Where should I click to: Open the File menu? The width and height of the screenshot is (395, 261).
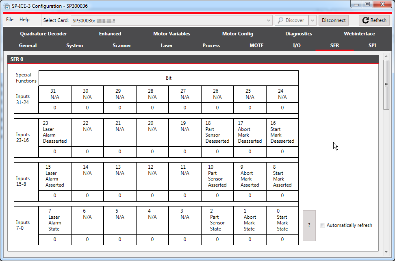tap(10, 19)
